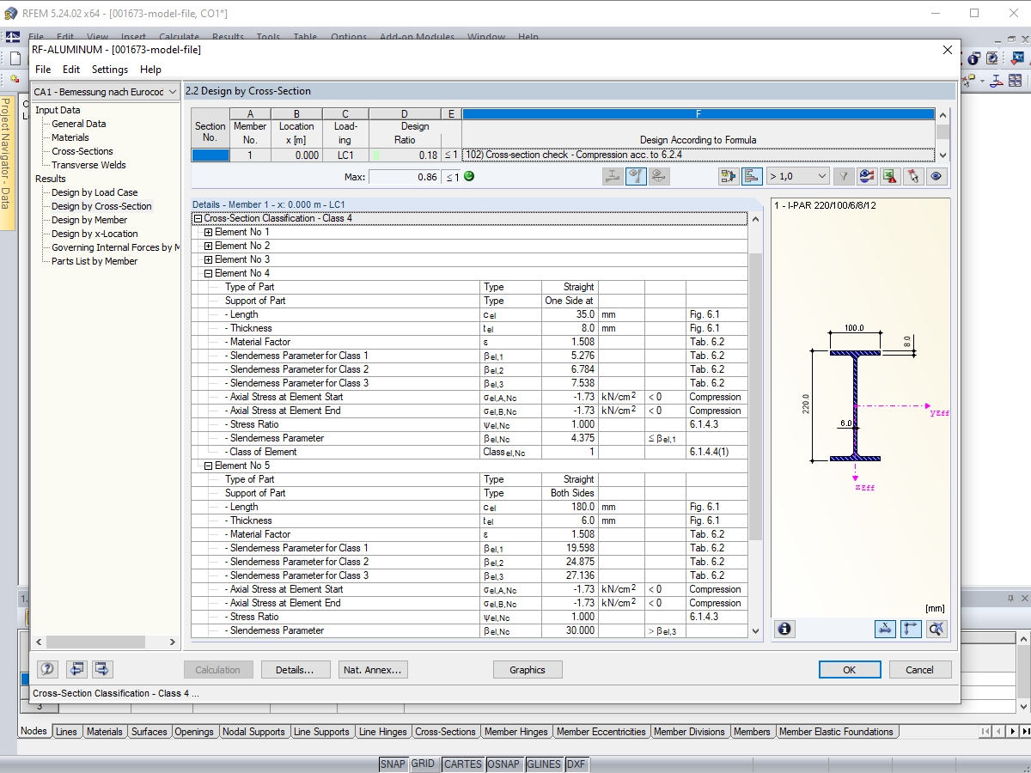This screenshot has height=773, width=1031.
Task: Open File menu in RF-ALUMINUM dialog
Action: (x=43, y=70)
